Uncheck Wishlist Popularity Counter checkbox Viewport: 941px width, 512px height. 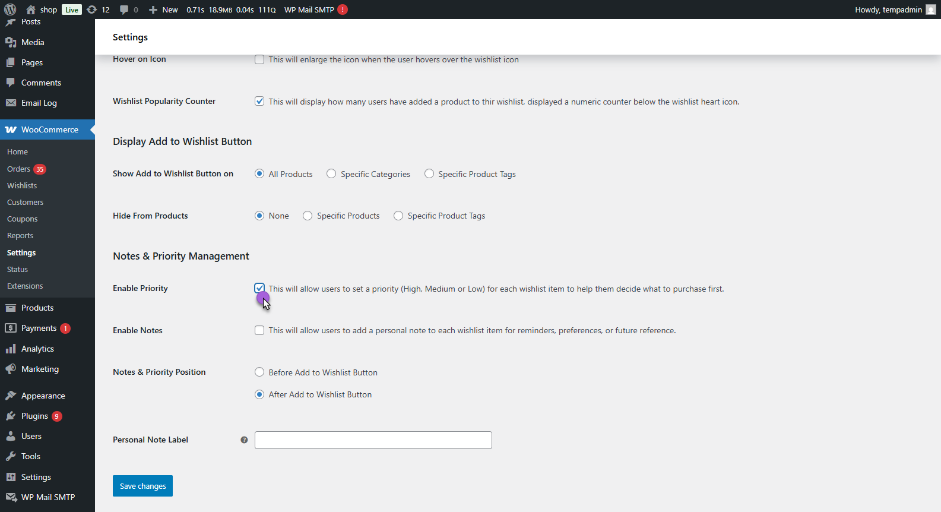(x=259, y=102)
